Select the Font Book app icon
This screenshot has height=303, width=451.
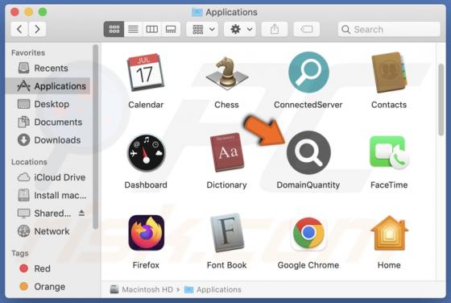click(x=227, y=233)
